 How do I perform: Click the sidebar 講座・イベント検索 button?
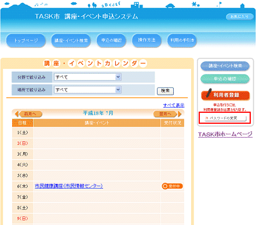(225, 66)
